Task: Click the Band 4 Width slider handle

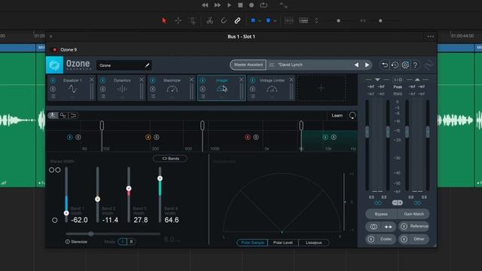Action: 160,178
